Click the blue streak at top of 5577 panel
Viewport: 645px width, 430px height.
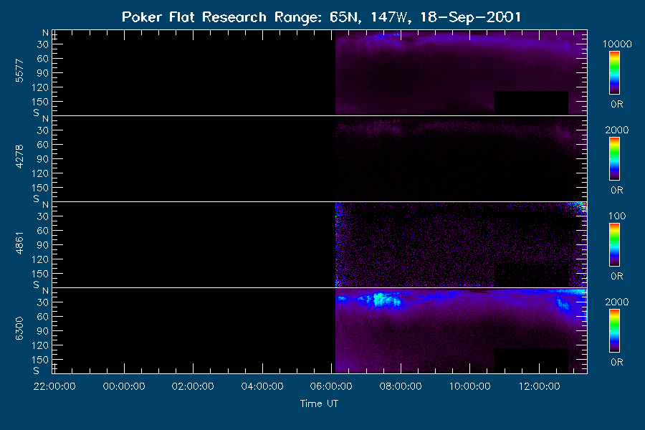pos(387,36)
